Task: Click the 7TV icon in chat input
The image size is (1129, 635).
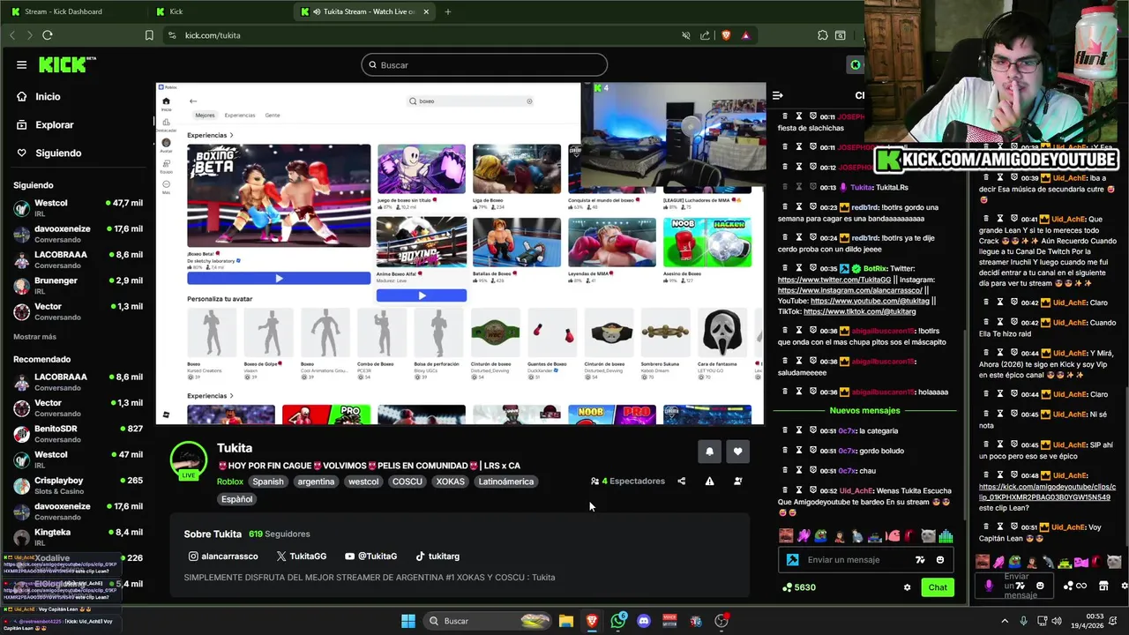Action: [x=920, y=560]
